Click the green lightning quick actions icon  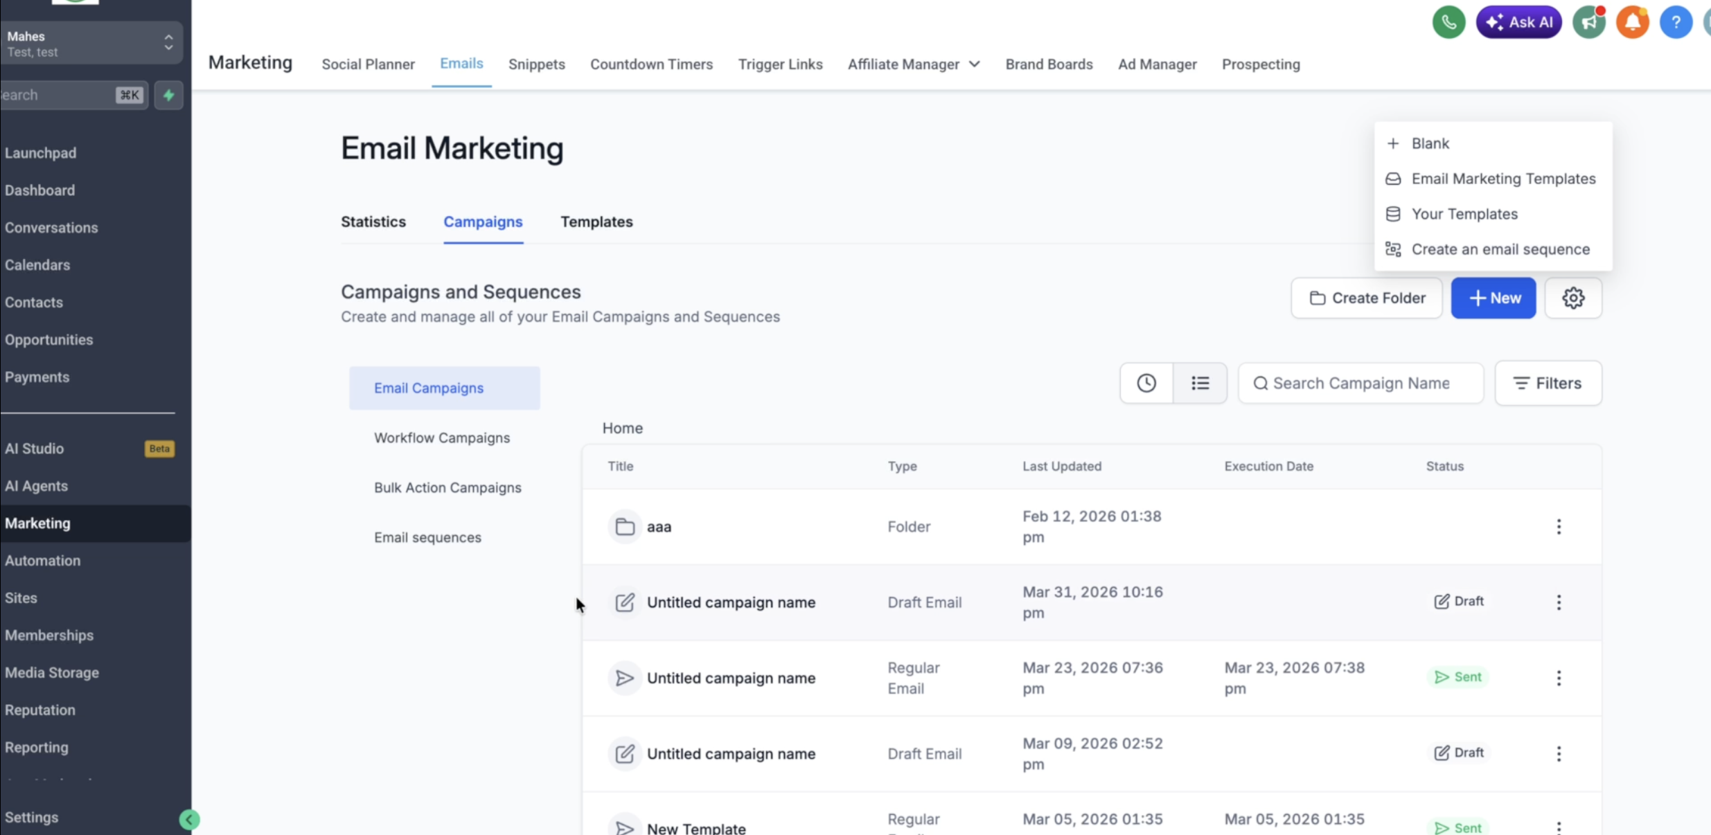[168, 95]
